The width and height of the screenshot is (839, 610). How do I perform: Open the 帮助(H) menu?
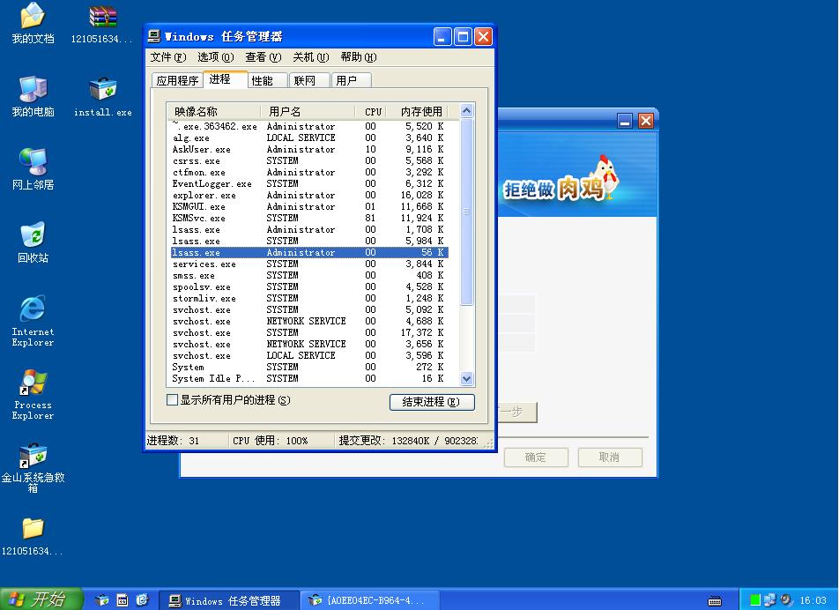[359, 57]
